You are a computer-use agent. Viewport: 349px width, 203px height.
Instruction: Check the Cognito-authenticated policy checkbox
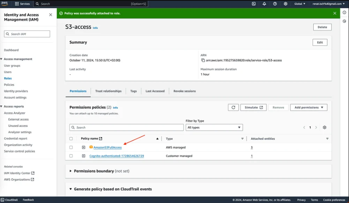(71, 156)
